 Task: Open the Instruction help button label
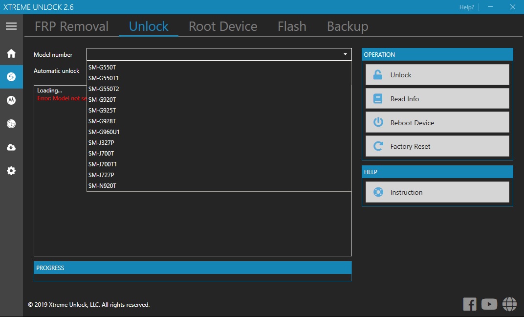click(406, 192)
